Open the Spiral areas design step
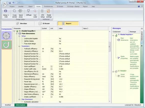This screenshot has height=108, width=145. coord(21,13)
